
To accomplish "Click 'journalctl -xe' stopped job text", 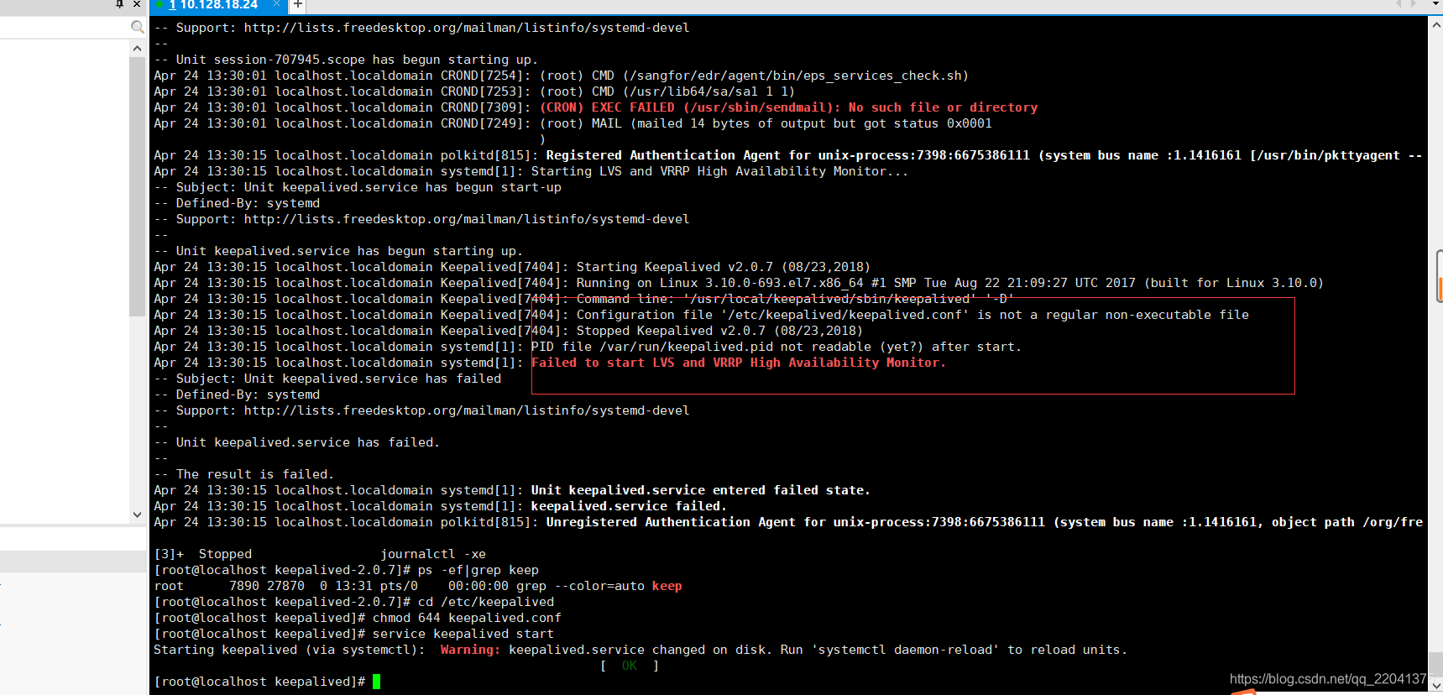I will (x=433, y=554).
